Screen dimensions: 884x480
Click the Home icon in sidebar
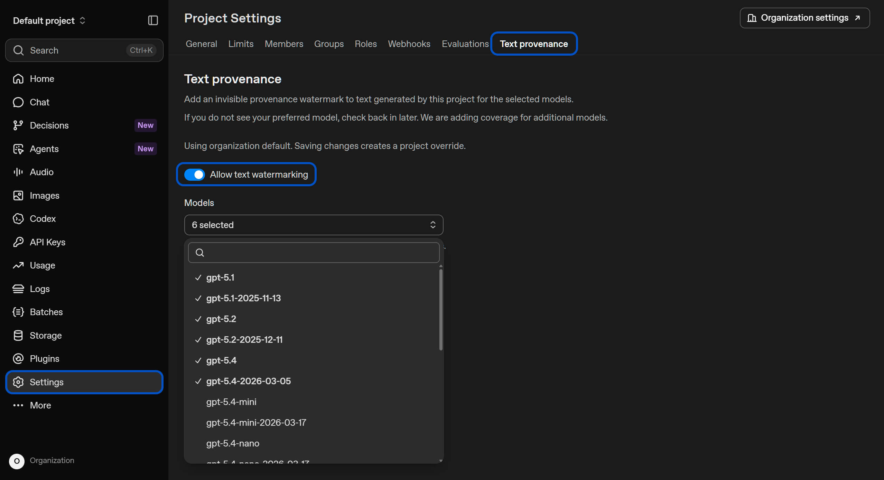tap(18, 79)
